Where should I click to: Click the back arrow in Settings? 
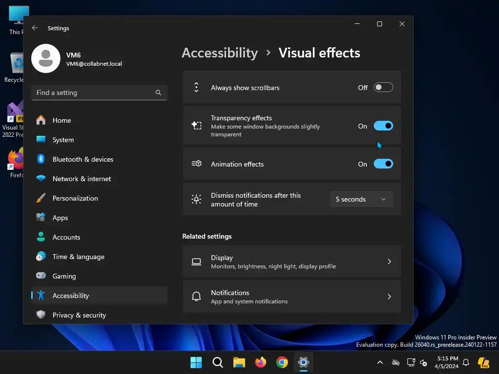pyautogui.click(x=35, y=28)
